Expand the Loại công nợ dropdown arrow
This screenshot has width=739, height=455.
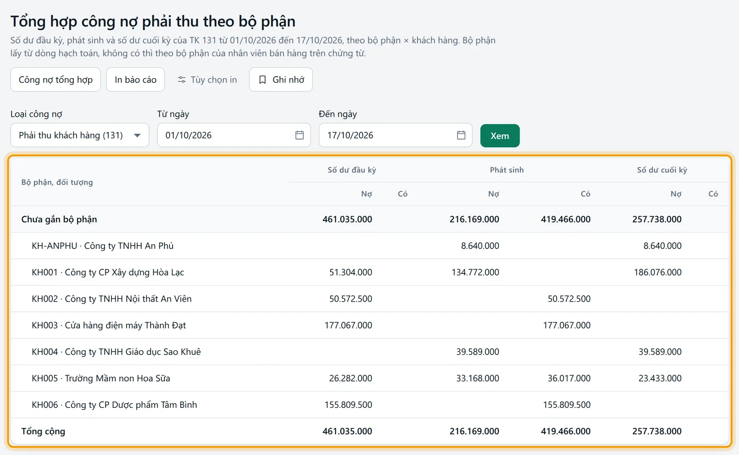(x=137, y=135)
